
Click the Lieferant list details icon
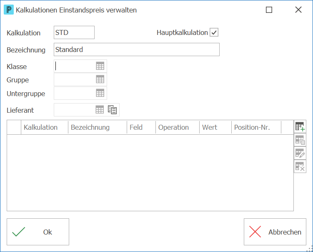pos(113,109)
